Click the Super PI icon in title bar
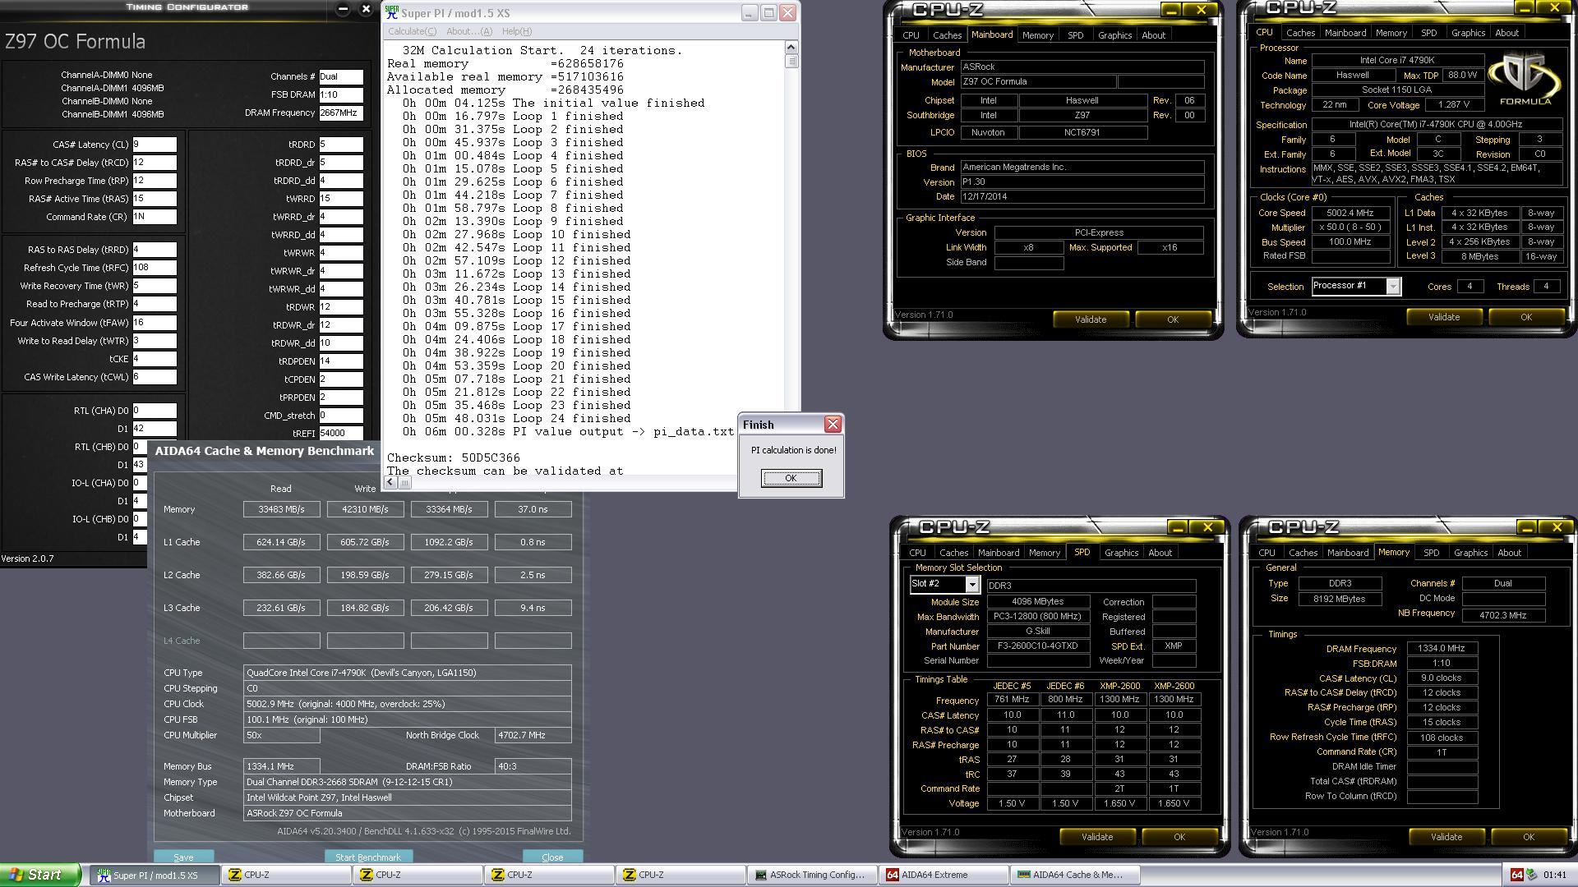1578x887 pixels. pos(392,13)
